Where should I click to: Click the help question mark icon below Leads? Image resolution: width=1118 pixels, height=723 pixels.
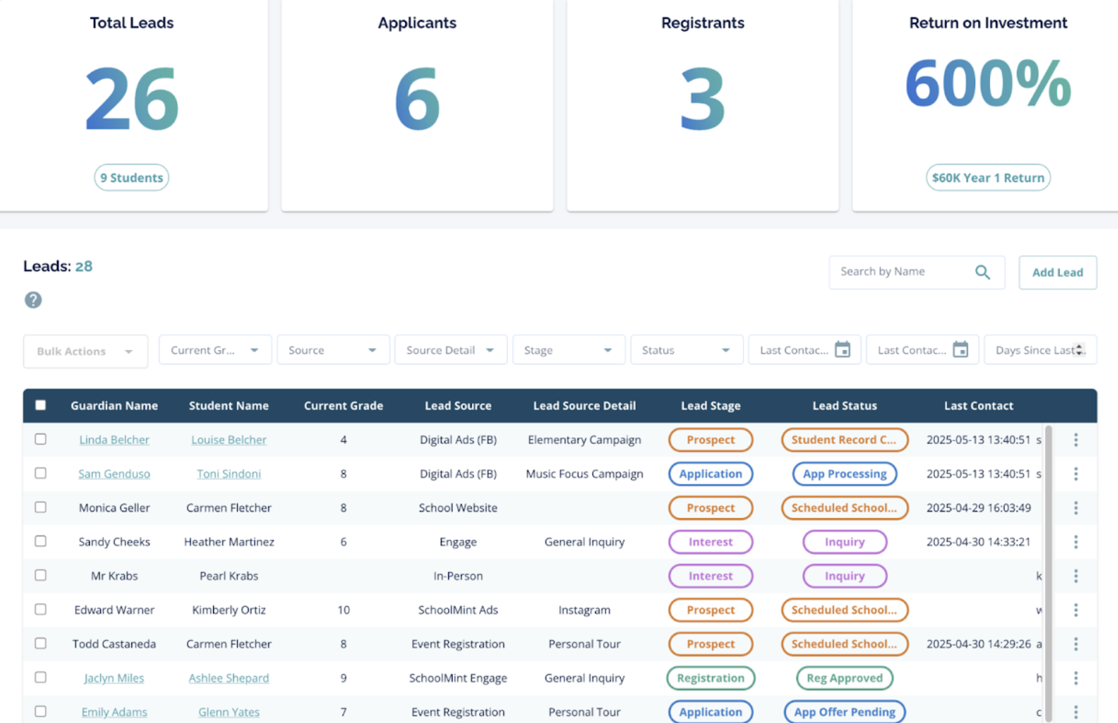tap(33, 300)
